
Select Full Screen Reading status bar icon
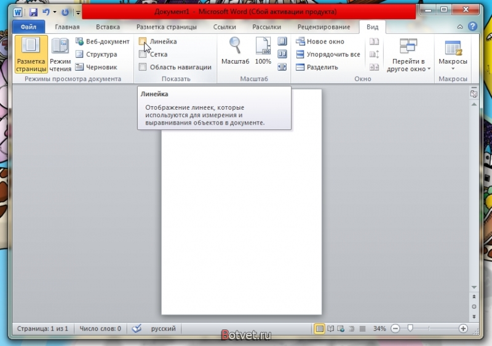tap(330, 328)
